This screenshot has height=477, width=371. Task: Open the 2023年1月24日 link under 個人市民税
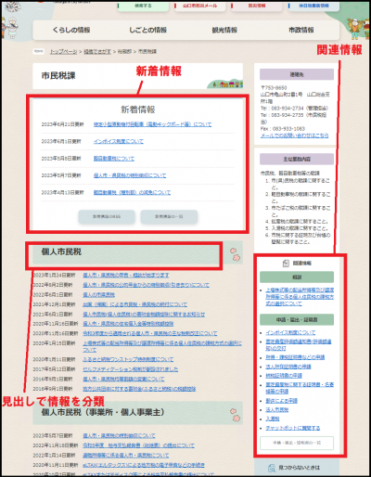pyautogui.click(x=126, y=275)
